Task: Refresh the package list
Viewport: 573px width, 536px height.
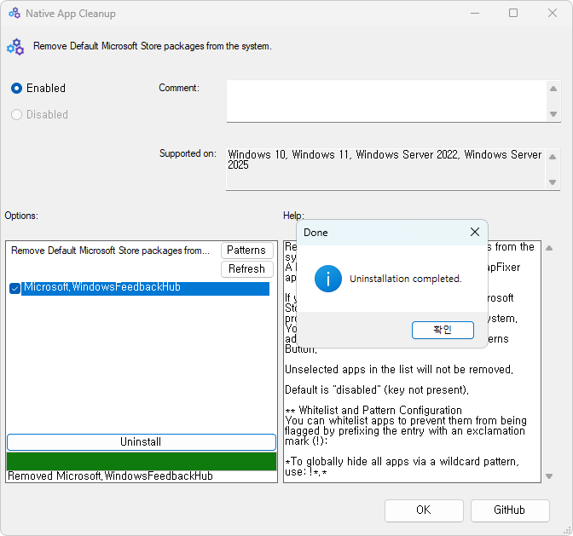Action: coord(246,269)
